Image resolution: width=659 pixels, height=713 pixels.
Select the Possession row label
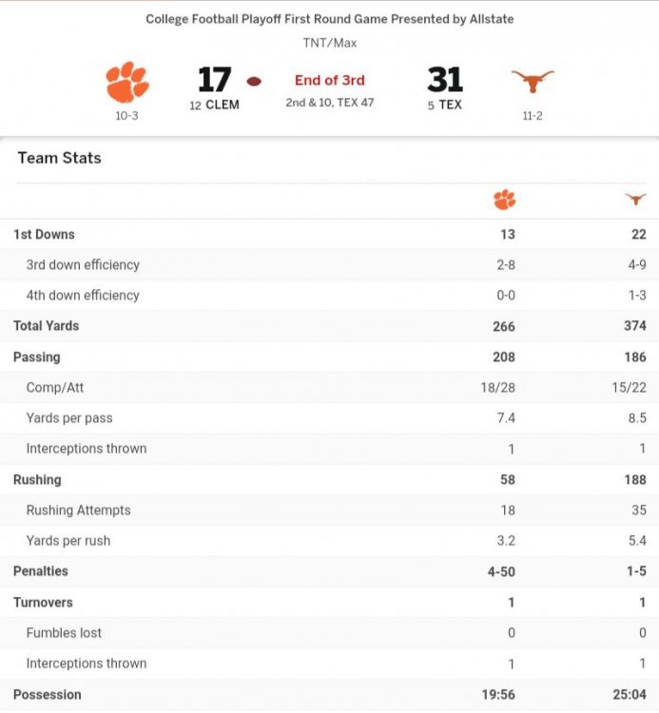[47, 694]
